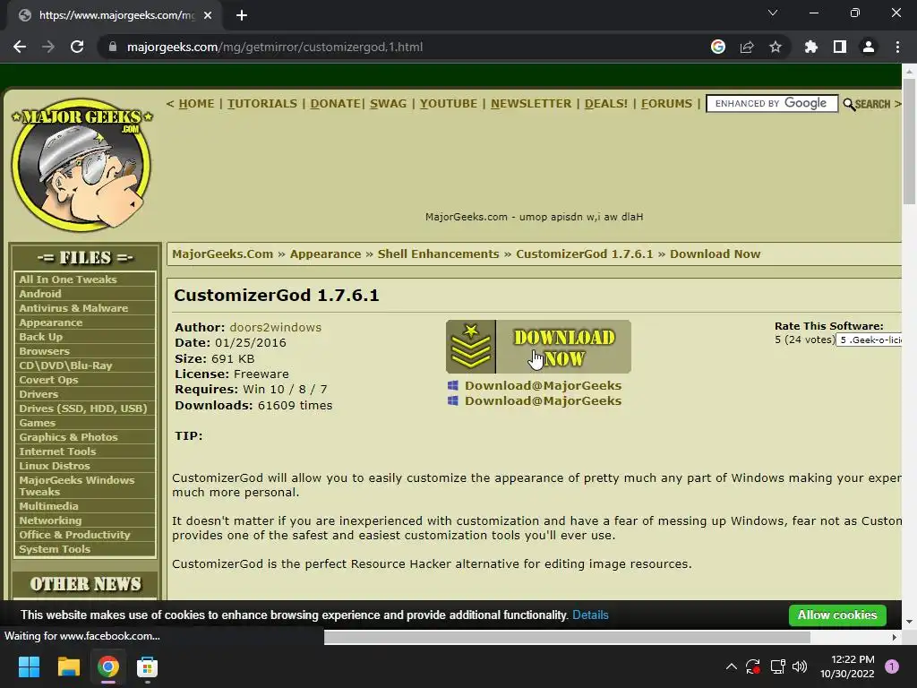Viewport: 917px width, 688px height.
Task: Open author link doors2windows
Action: (x=276, y=328)
